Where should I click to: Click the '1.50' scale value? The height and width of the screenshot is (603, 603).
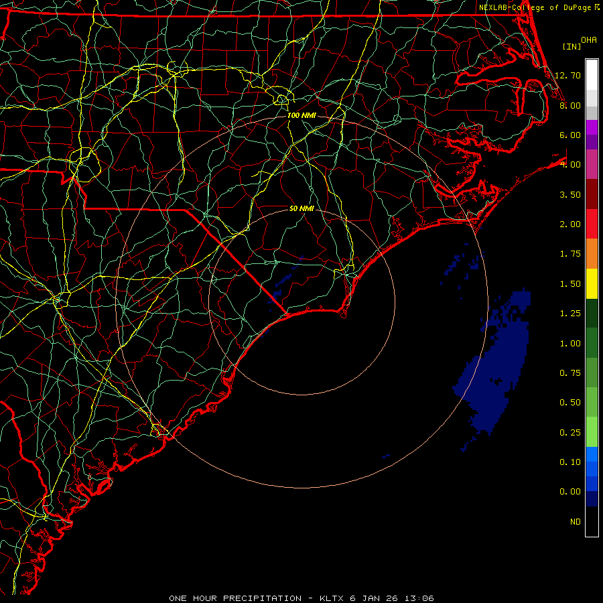click(x=570, y=284)
